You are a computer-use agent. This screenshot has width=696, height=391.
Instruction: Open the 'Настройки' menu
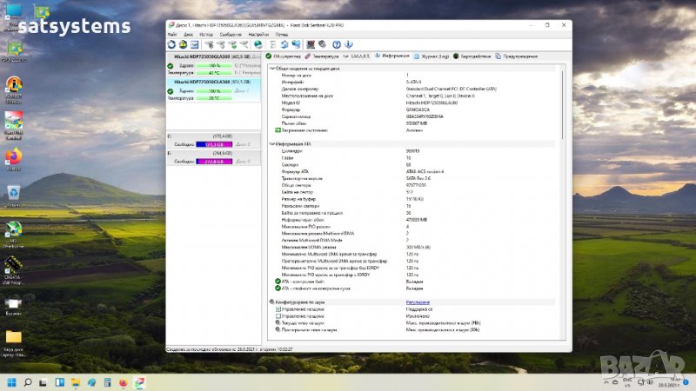(258, 34)
